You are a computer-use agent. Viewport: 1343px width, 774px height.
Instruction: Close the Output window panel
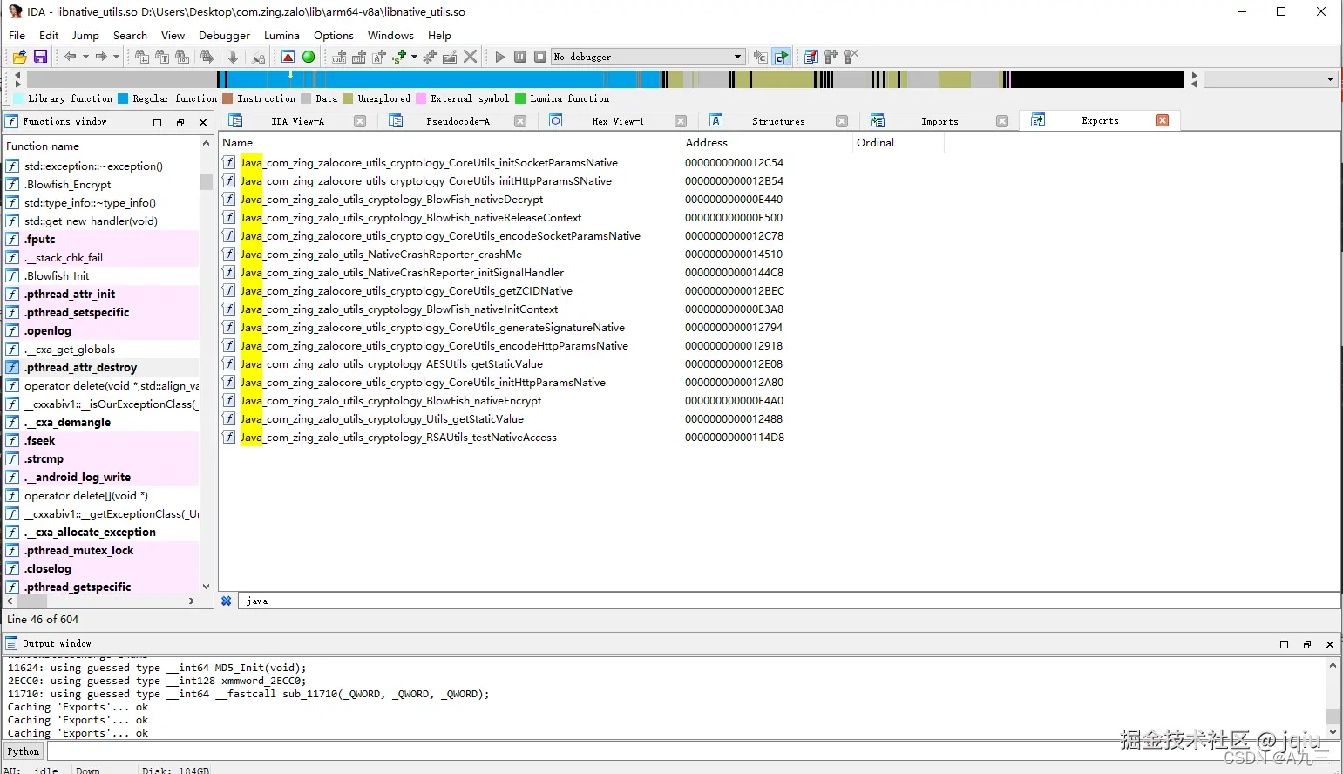click(x=1330, y=645)
